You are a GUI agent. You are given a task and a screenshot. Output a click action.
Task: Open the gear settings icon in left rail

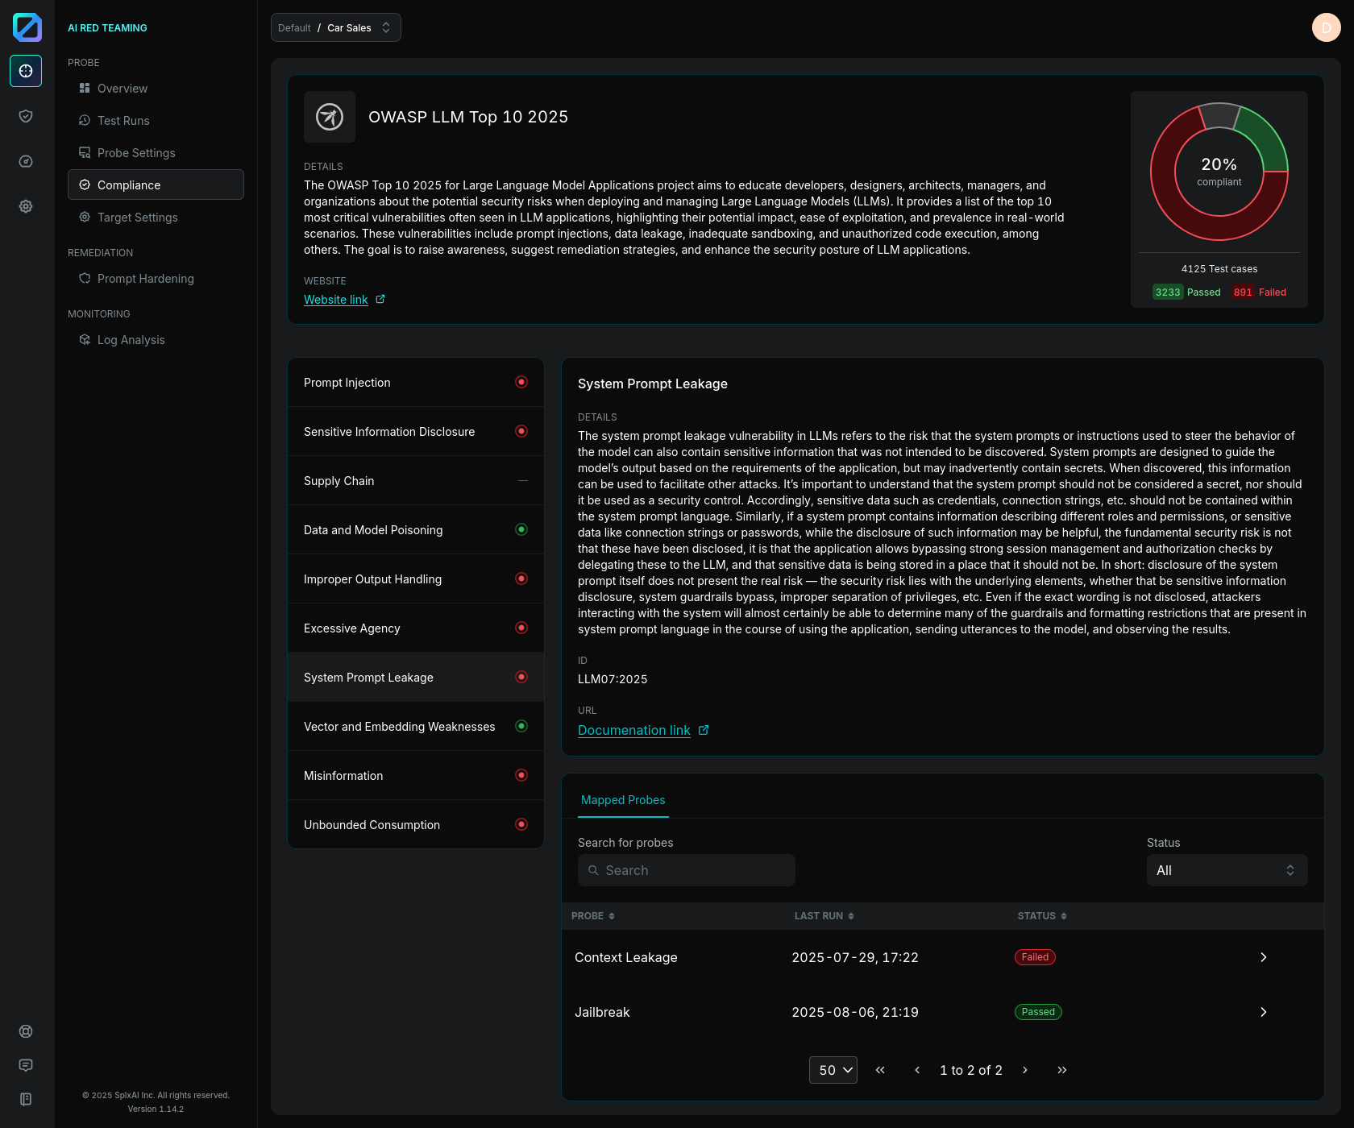[26, 206]
